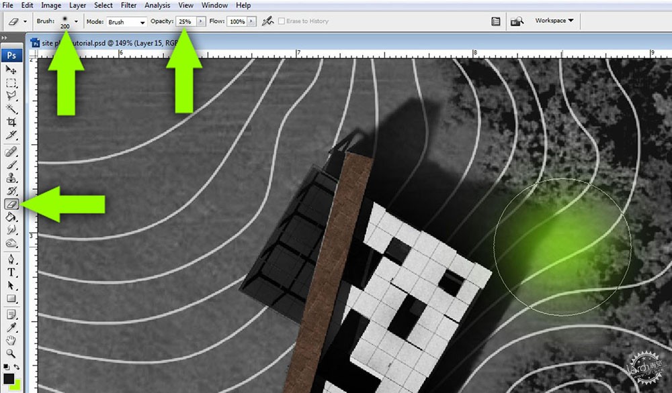Click the Opacity 25% input field
This screenshot has height=393, width=672.
click(x=185, y=21)
